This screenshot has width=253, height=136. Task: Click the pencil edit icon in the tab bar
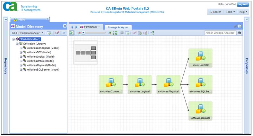[236, 26]
